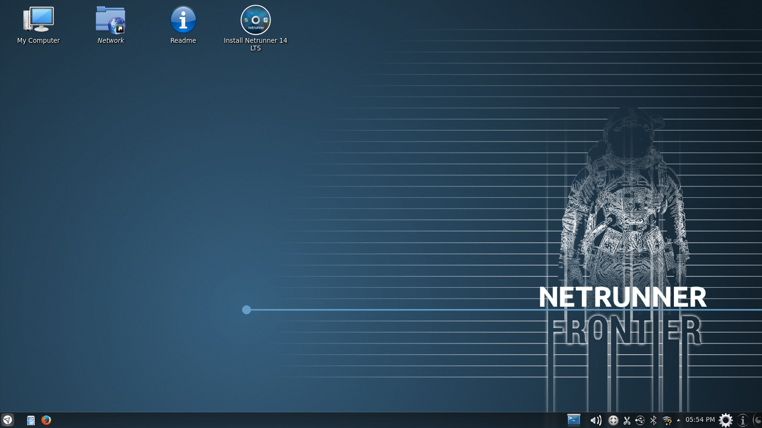Image resolution: width=762 pixels, height=428 pixels.
Task: Toggle the circular indicator left of the scissors
Action: coord(612,420)
